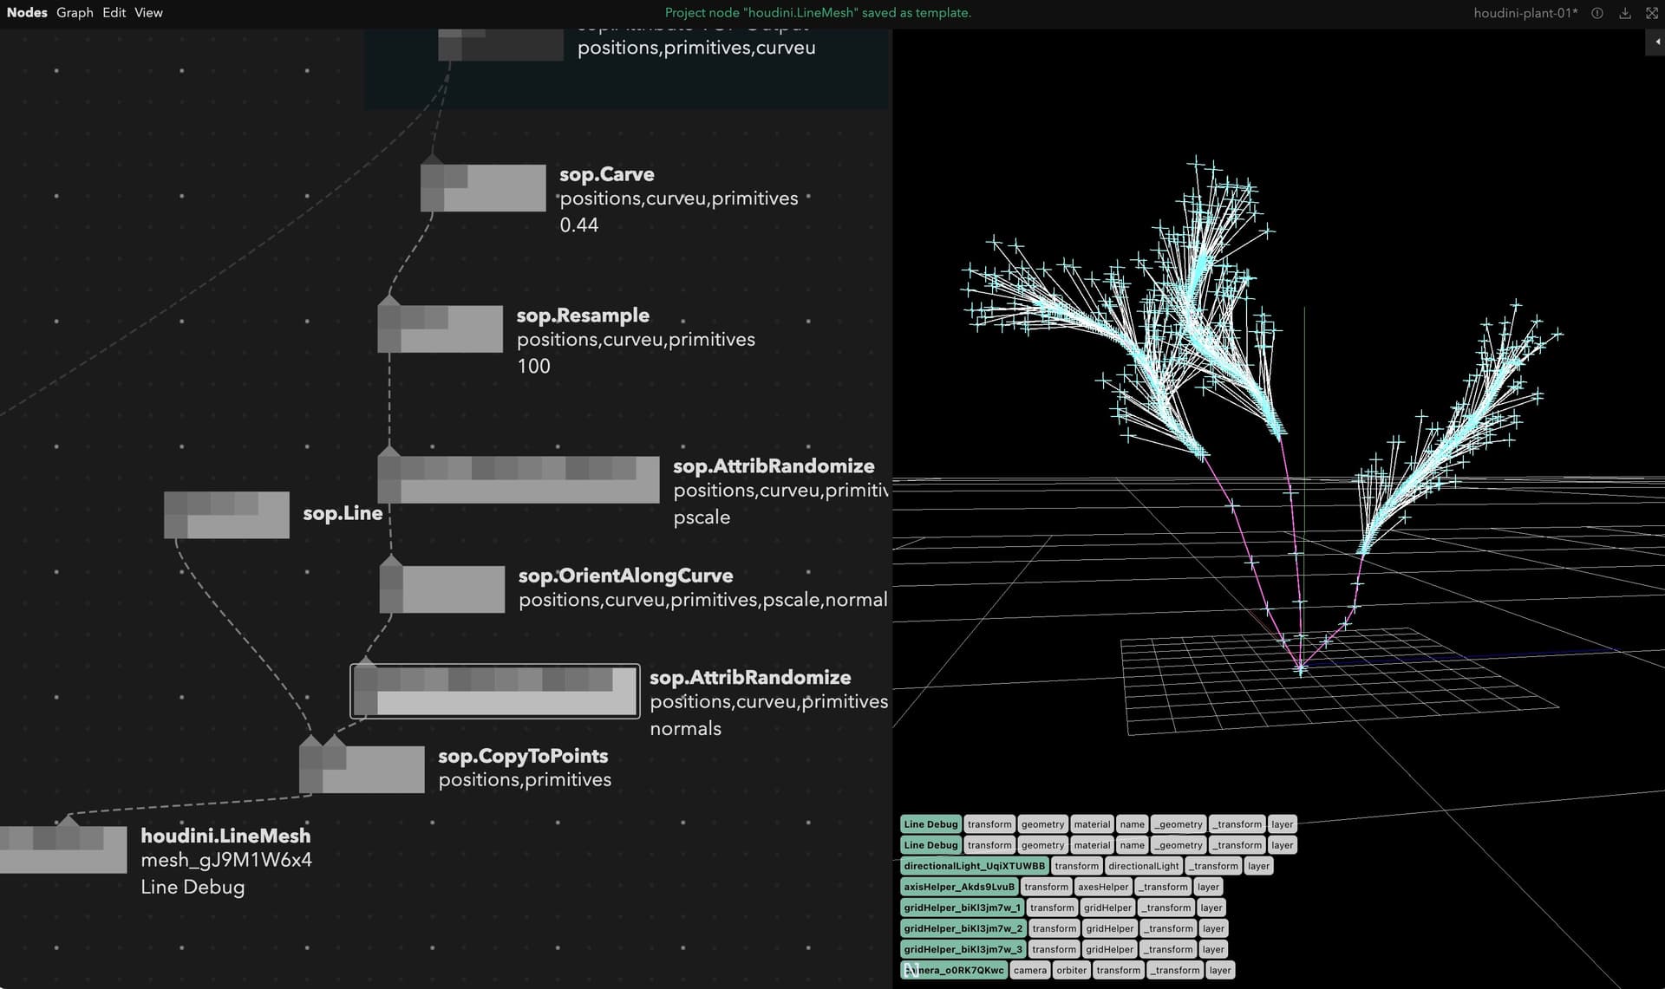
Task: Click the orbiter tag on the camera row
Action: coord(1071,970)
